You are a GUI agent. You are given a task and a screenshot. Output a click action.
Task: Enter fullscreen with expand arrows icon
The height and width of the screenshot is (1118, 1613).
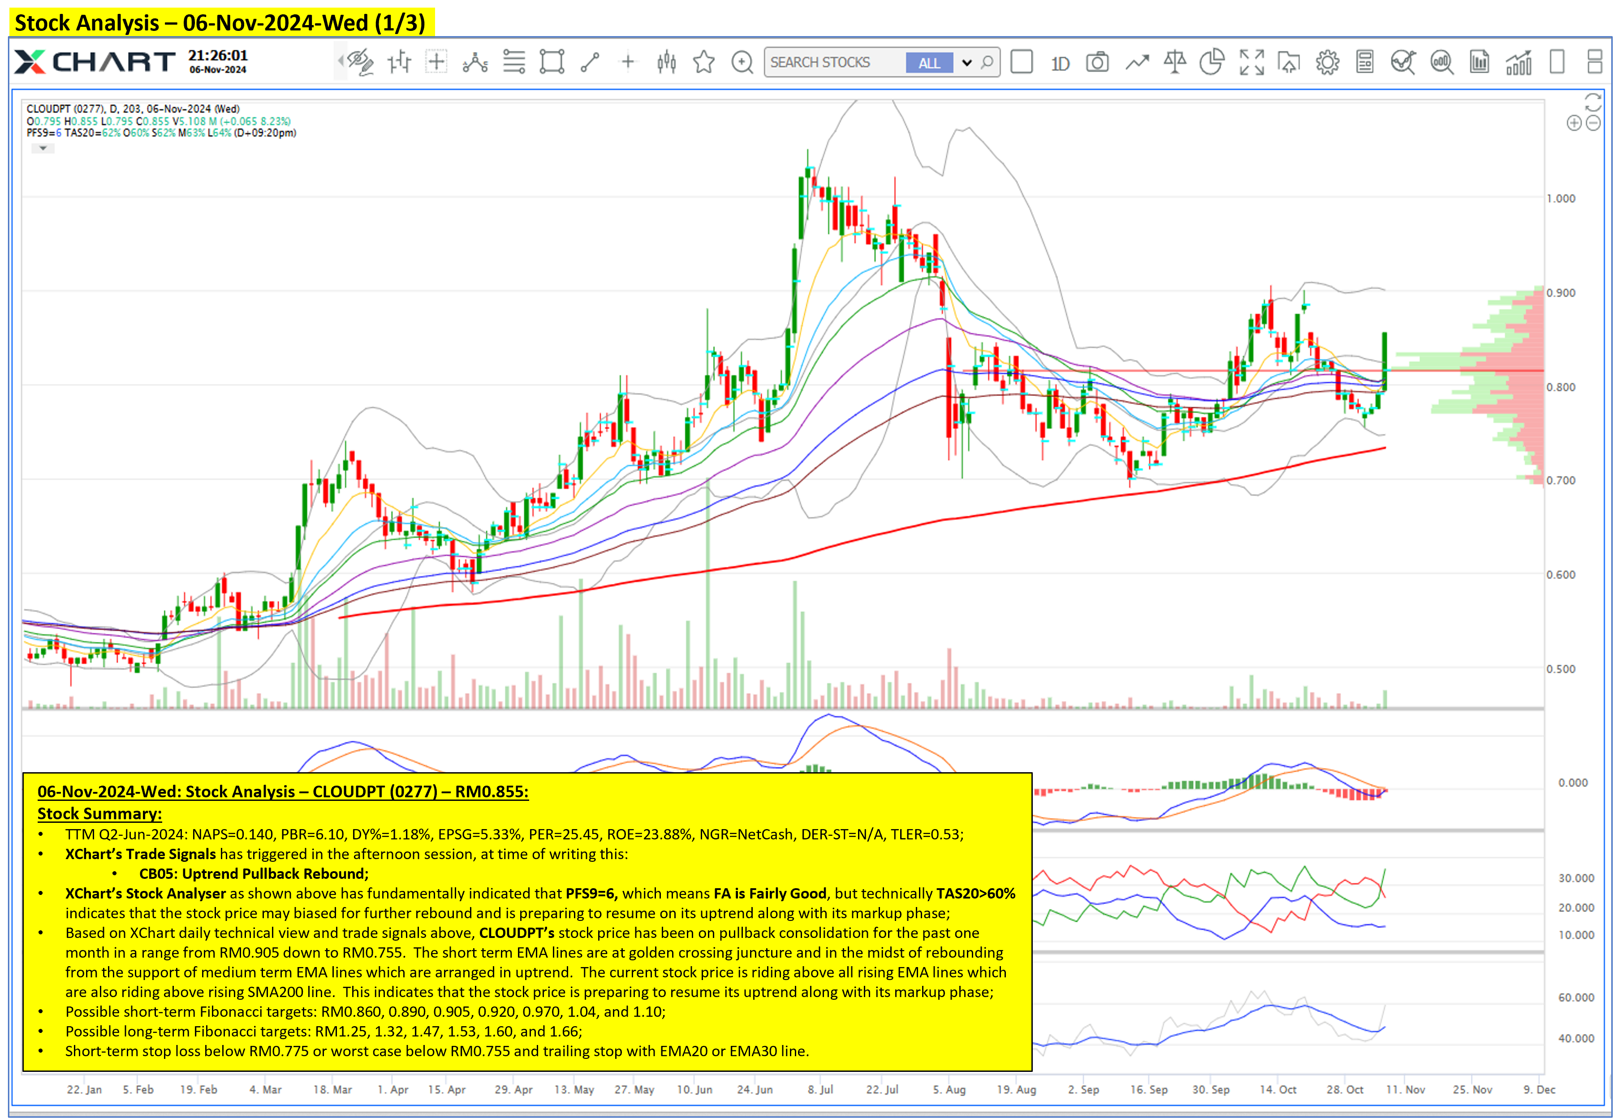1251,62
